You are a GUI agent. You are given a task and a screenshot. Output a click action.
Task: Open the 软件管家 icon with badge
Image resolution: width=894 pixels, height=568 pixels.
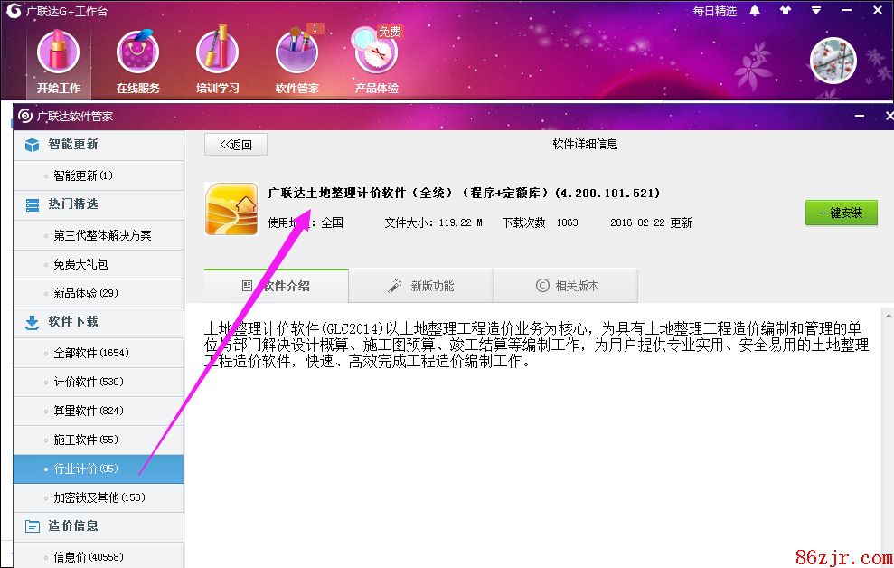pyautogui.click(x=296, y=52)
